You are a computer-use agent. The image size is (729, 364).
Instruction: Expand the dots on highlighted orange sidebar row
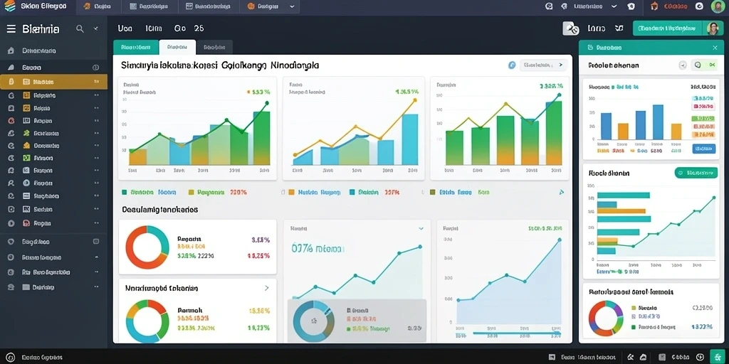point(97,82)
